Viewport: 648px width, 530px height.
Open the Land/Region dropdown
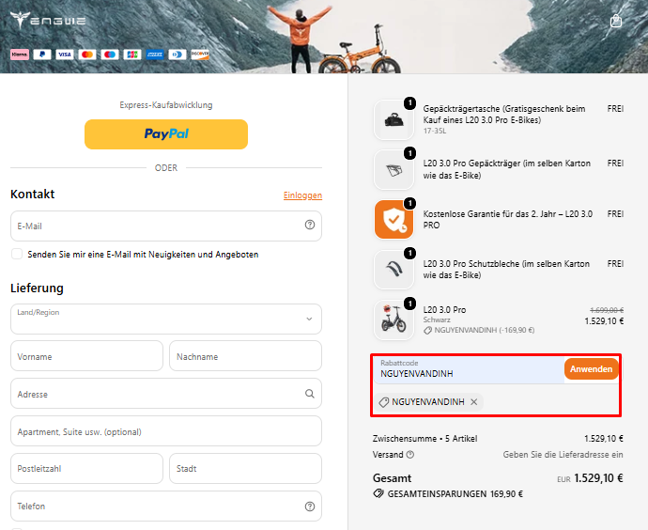(166, 319)
